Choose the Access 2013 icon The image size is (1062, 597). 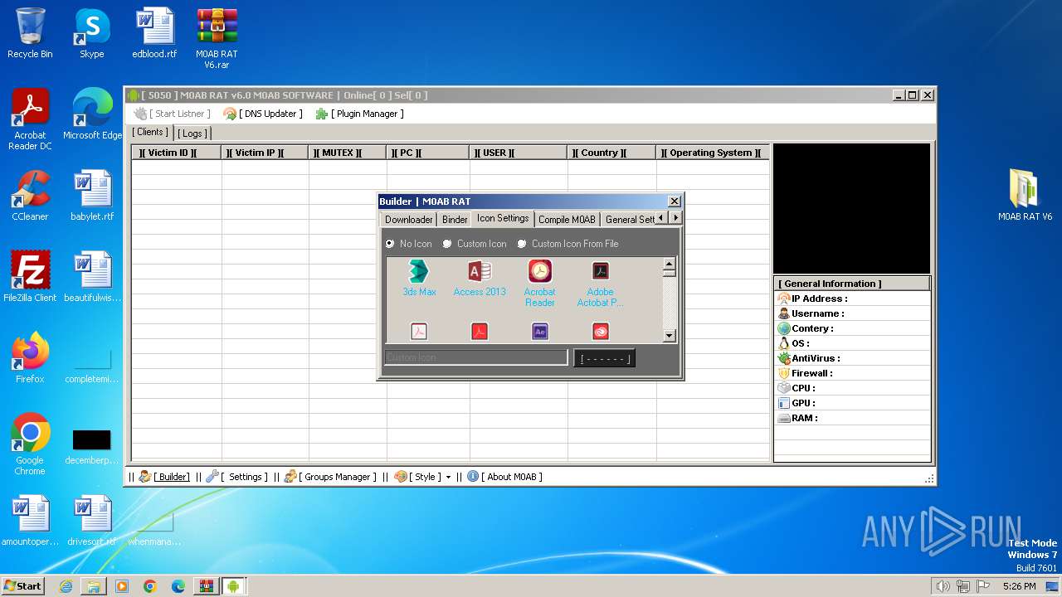(480, 278)
